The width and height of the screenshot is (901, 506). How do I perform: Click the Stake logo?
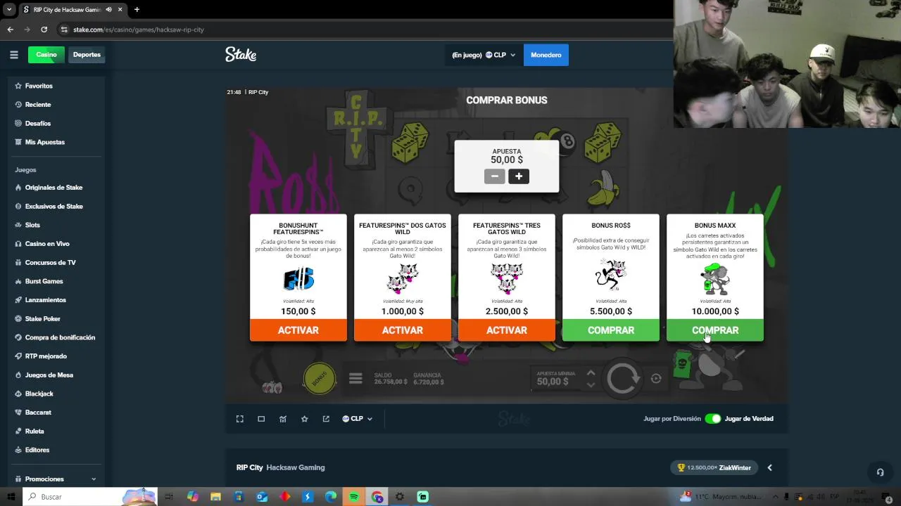[x=241, y=54]
